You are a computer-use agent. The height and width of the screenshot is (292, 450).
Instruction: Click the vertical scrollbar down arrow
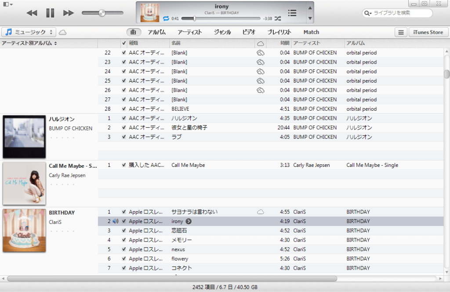(x=446, y=272)
